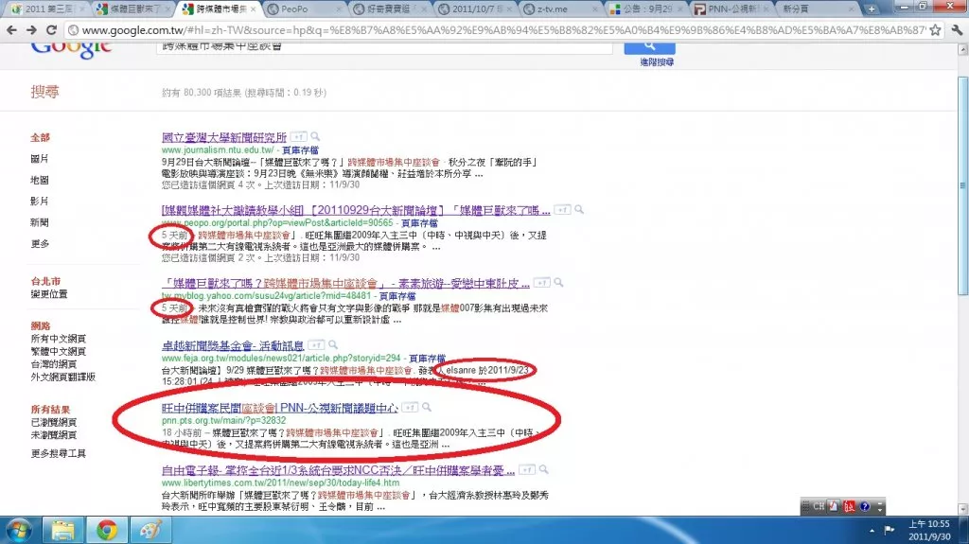Switch to the PNN-公視新聞 tab
Image resolution: width=969 pixels, height=544 pixels.
[731, 9]
